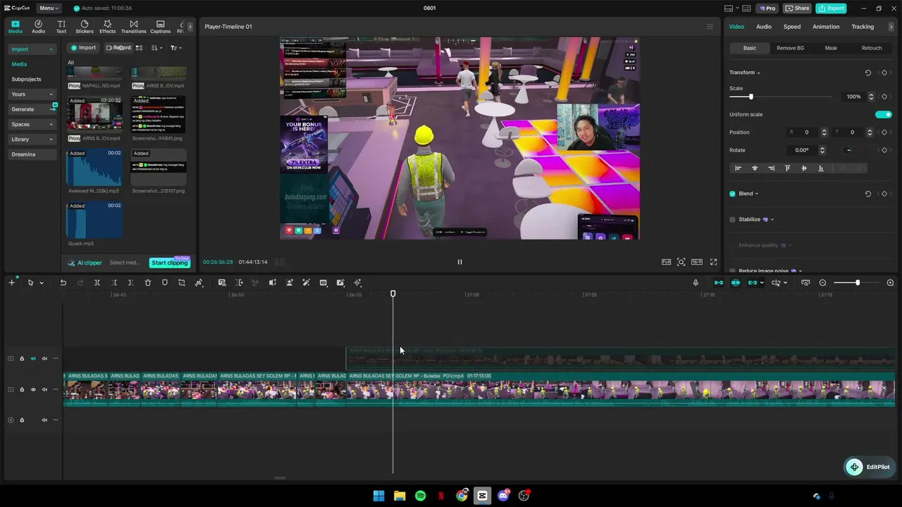
Task: Open the media filter dropdown
Action: tap(175, 48)
